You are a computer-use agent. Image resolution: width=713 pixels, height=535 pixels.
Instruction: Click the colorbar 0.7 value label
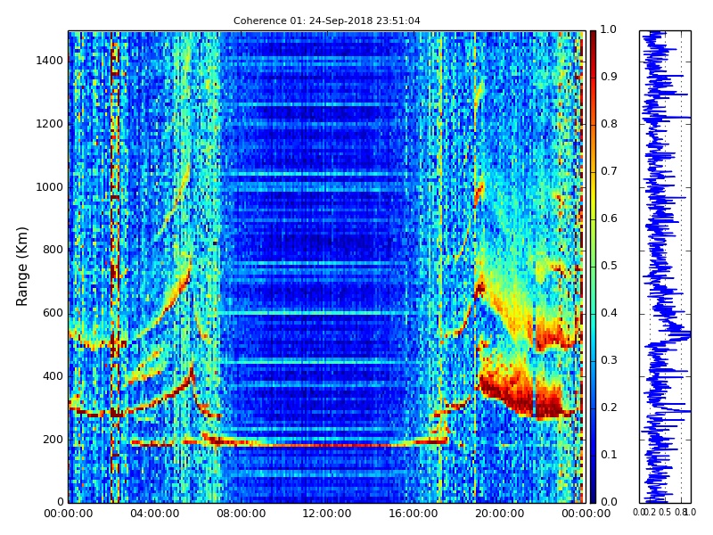coord(609,171)
